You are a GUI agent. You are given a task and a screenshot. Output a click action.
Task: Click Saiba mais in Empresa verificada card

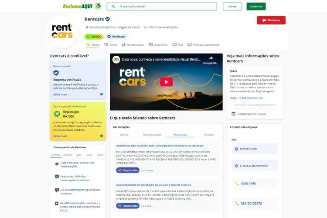60,95
